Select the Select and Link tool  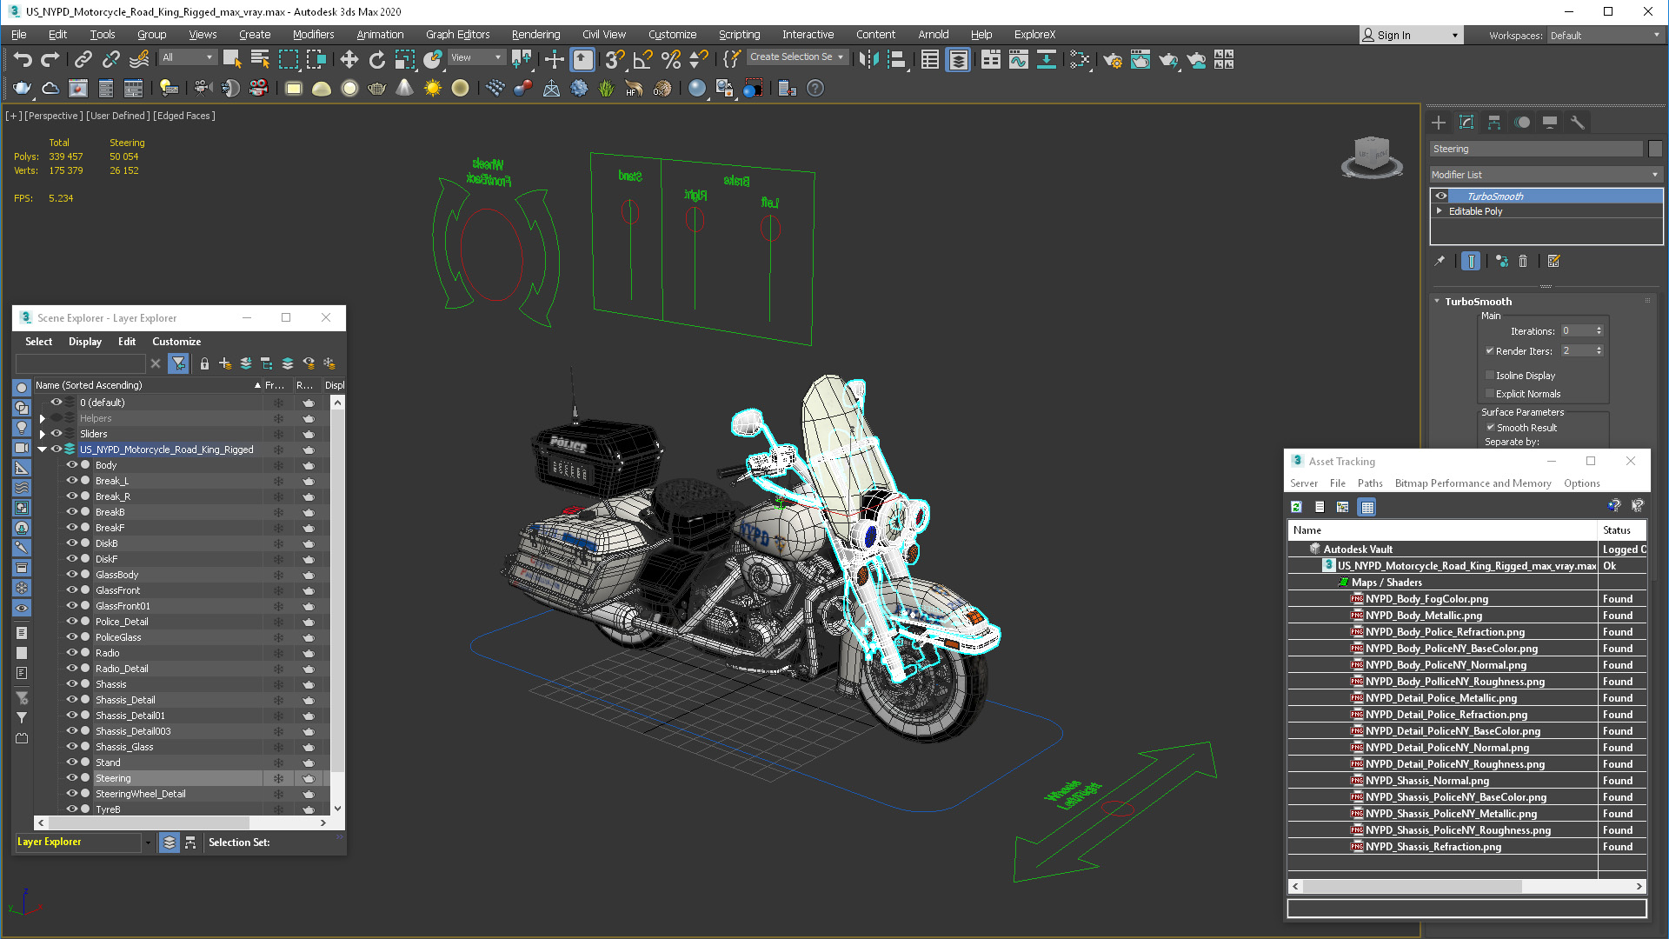point(83,59)
